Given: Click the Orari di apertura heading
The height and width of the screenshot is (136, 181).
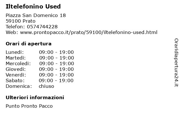Looking at the screenshot, I should 29,44.
